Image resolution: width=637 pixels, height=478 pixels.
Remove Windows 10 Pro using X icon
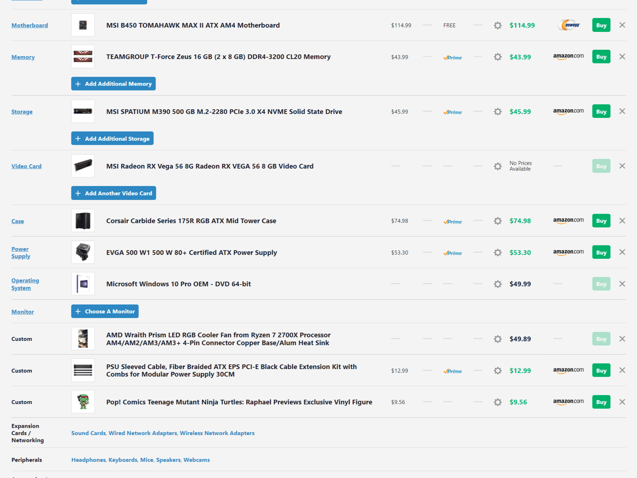622,284
